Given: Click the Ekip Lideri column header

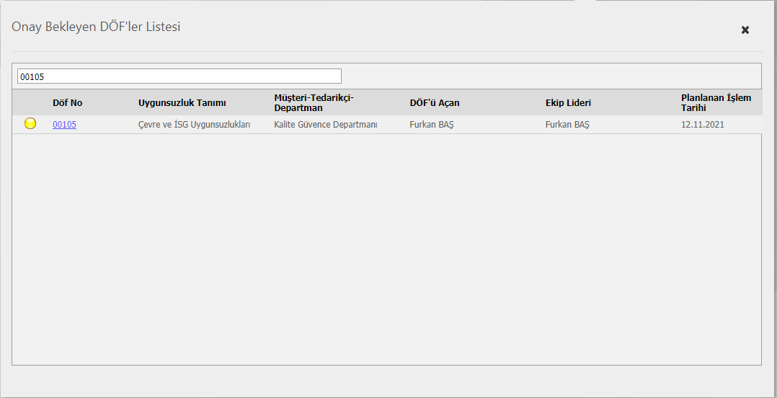Looking at the screenshot, I should click(x=568, y=103).
